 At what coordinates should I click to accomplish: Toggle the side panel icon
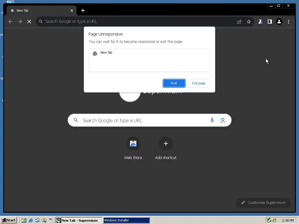tap(270, 22)
